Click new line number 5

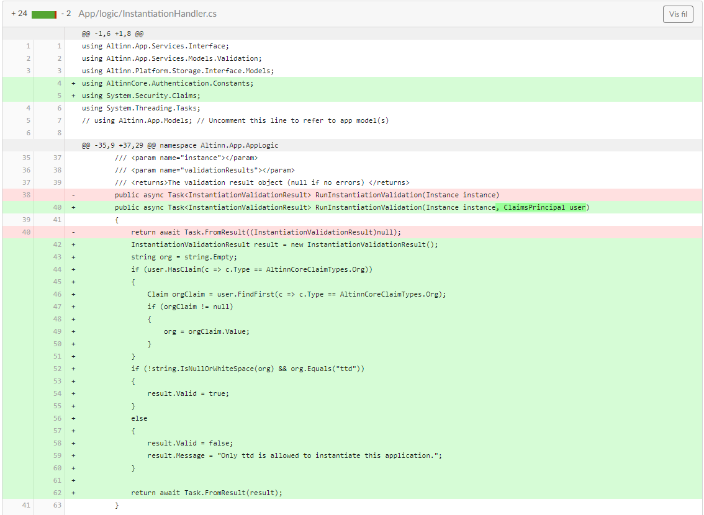59,96
